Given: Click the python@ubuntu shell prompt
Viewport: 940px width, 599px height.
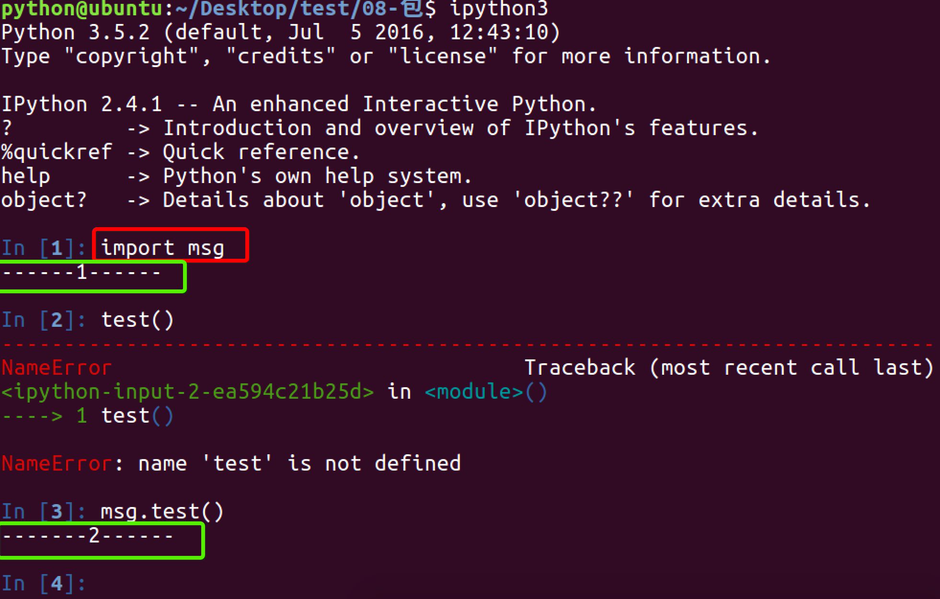Looking at the screenshot, I should pyautogui.click(x=81, y=9).
